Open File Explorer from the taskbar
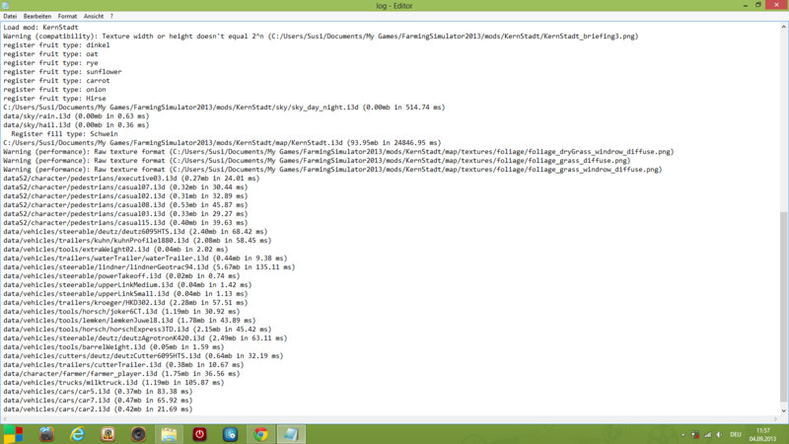The image size is (789, 444). coord(169,434)
